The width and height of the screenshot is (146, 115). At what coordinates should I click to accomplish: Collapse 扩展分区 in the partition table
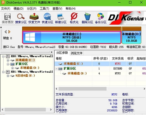[56, 69]
